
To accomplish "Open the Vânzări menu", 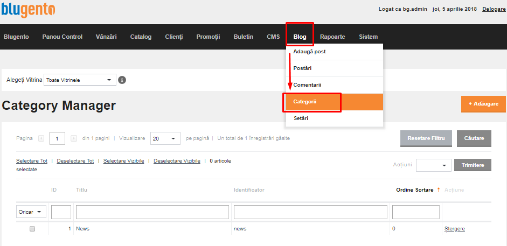I will [x=106, y=37].
